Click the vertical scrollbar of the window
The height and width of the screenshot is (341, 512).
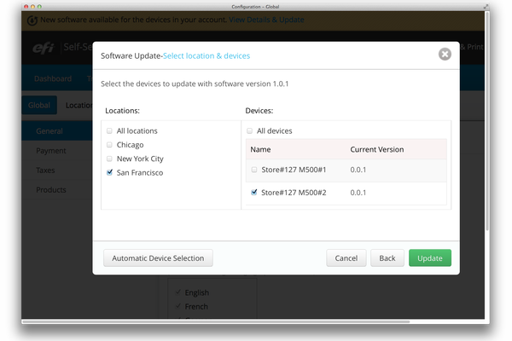(x=487, y=123)
